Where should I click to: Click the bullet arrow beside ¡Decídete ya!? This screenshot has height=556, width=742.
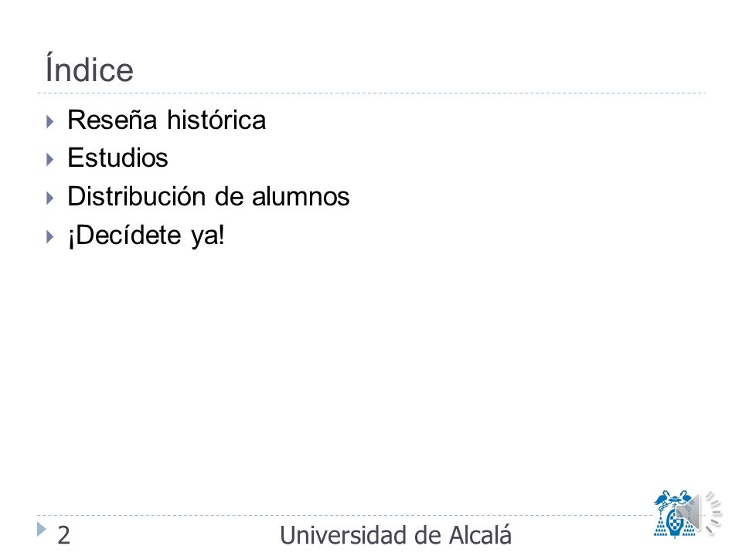coord(50,236)
